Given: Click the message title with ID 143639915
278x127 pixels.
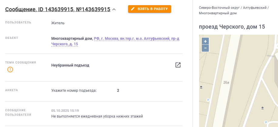Looking at the screenshot, I should pyautogui.click(x=58, y=9).
